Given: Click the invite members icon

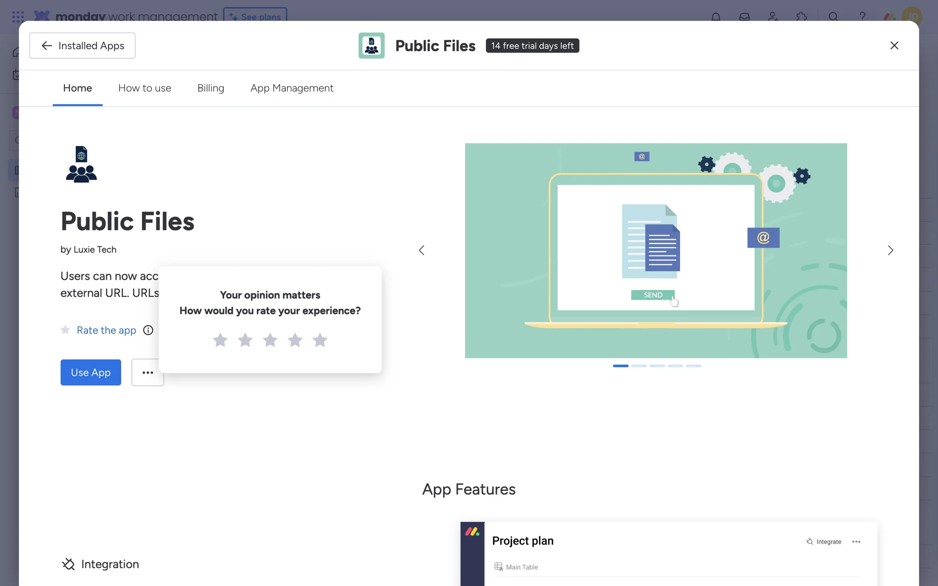Looking at the screenshot, I should 773,17.
